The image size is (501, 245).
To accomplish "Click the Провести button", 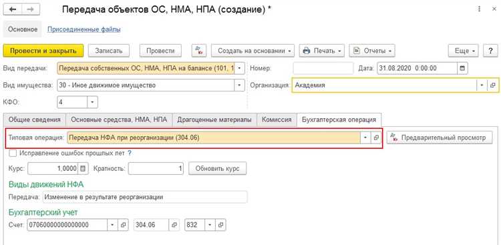I will point(160,51).
